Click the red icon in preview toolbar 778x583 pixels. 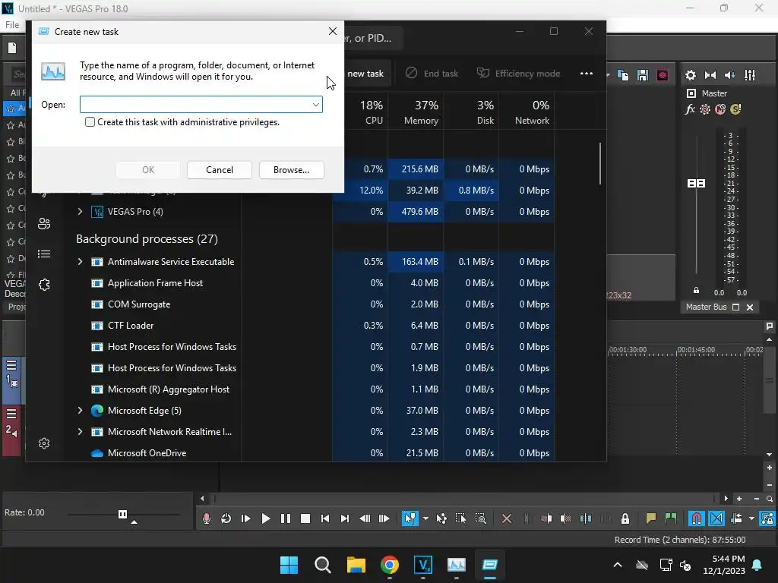tap(663, 75)
